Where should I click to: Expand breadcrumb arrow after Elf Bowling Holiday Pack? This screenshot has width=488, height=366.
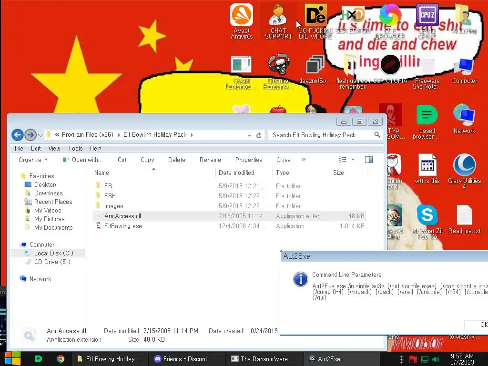tap(192, 135)
